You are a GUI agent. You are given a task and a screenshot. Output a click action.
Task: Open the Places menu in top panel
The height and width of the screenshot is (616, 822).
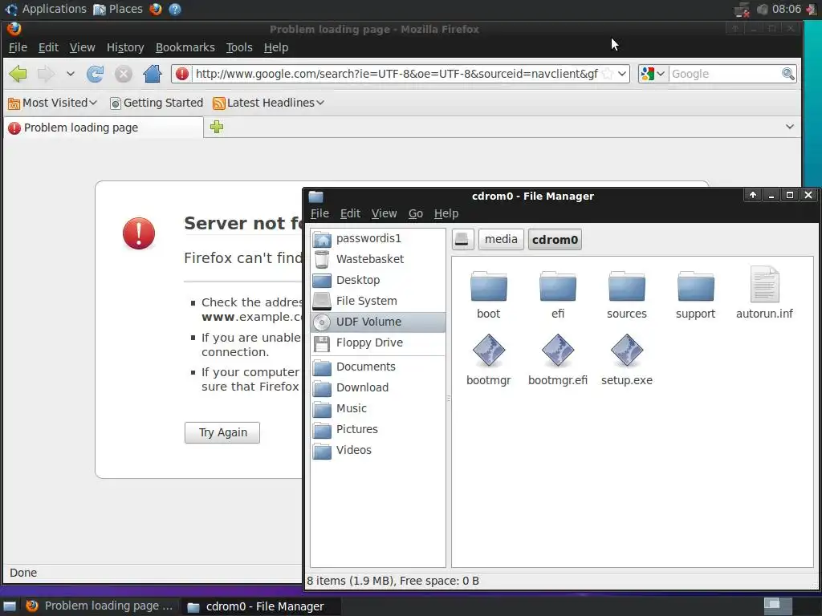tap(118, 10)
